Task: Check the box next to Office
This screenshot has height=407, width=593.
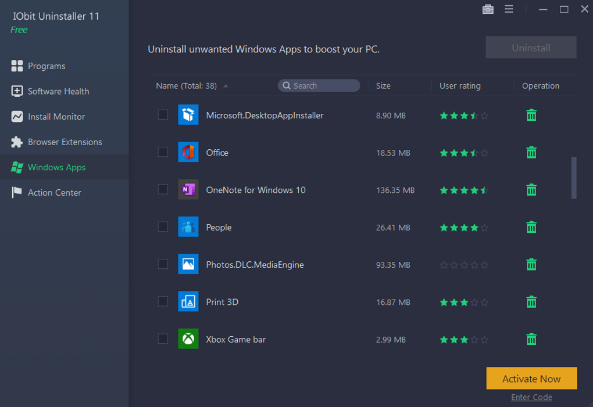Action: coord(163,152)
